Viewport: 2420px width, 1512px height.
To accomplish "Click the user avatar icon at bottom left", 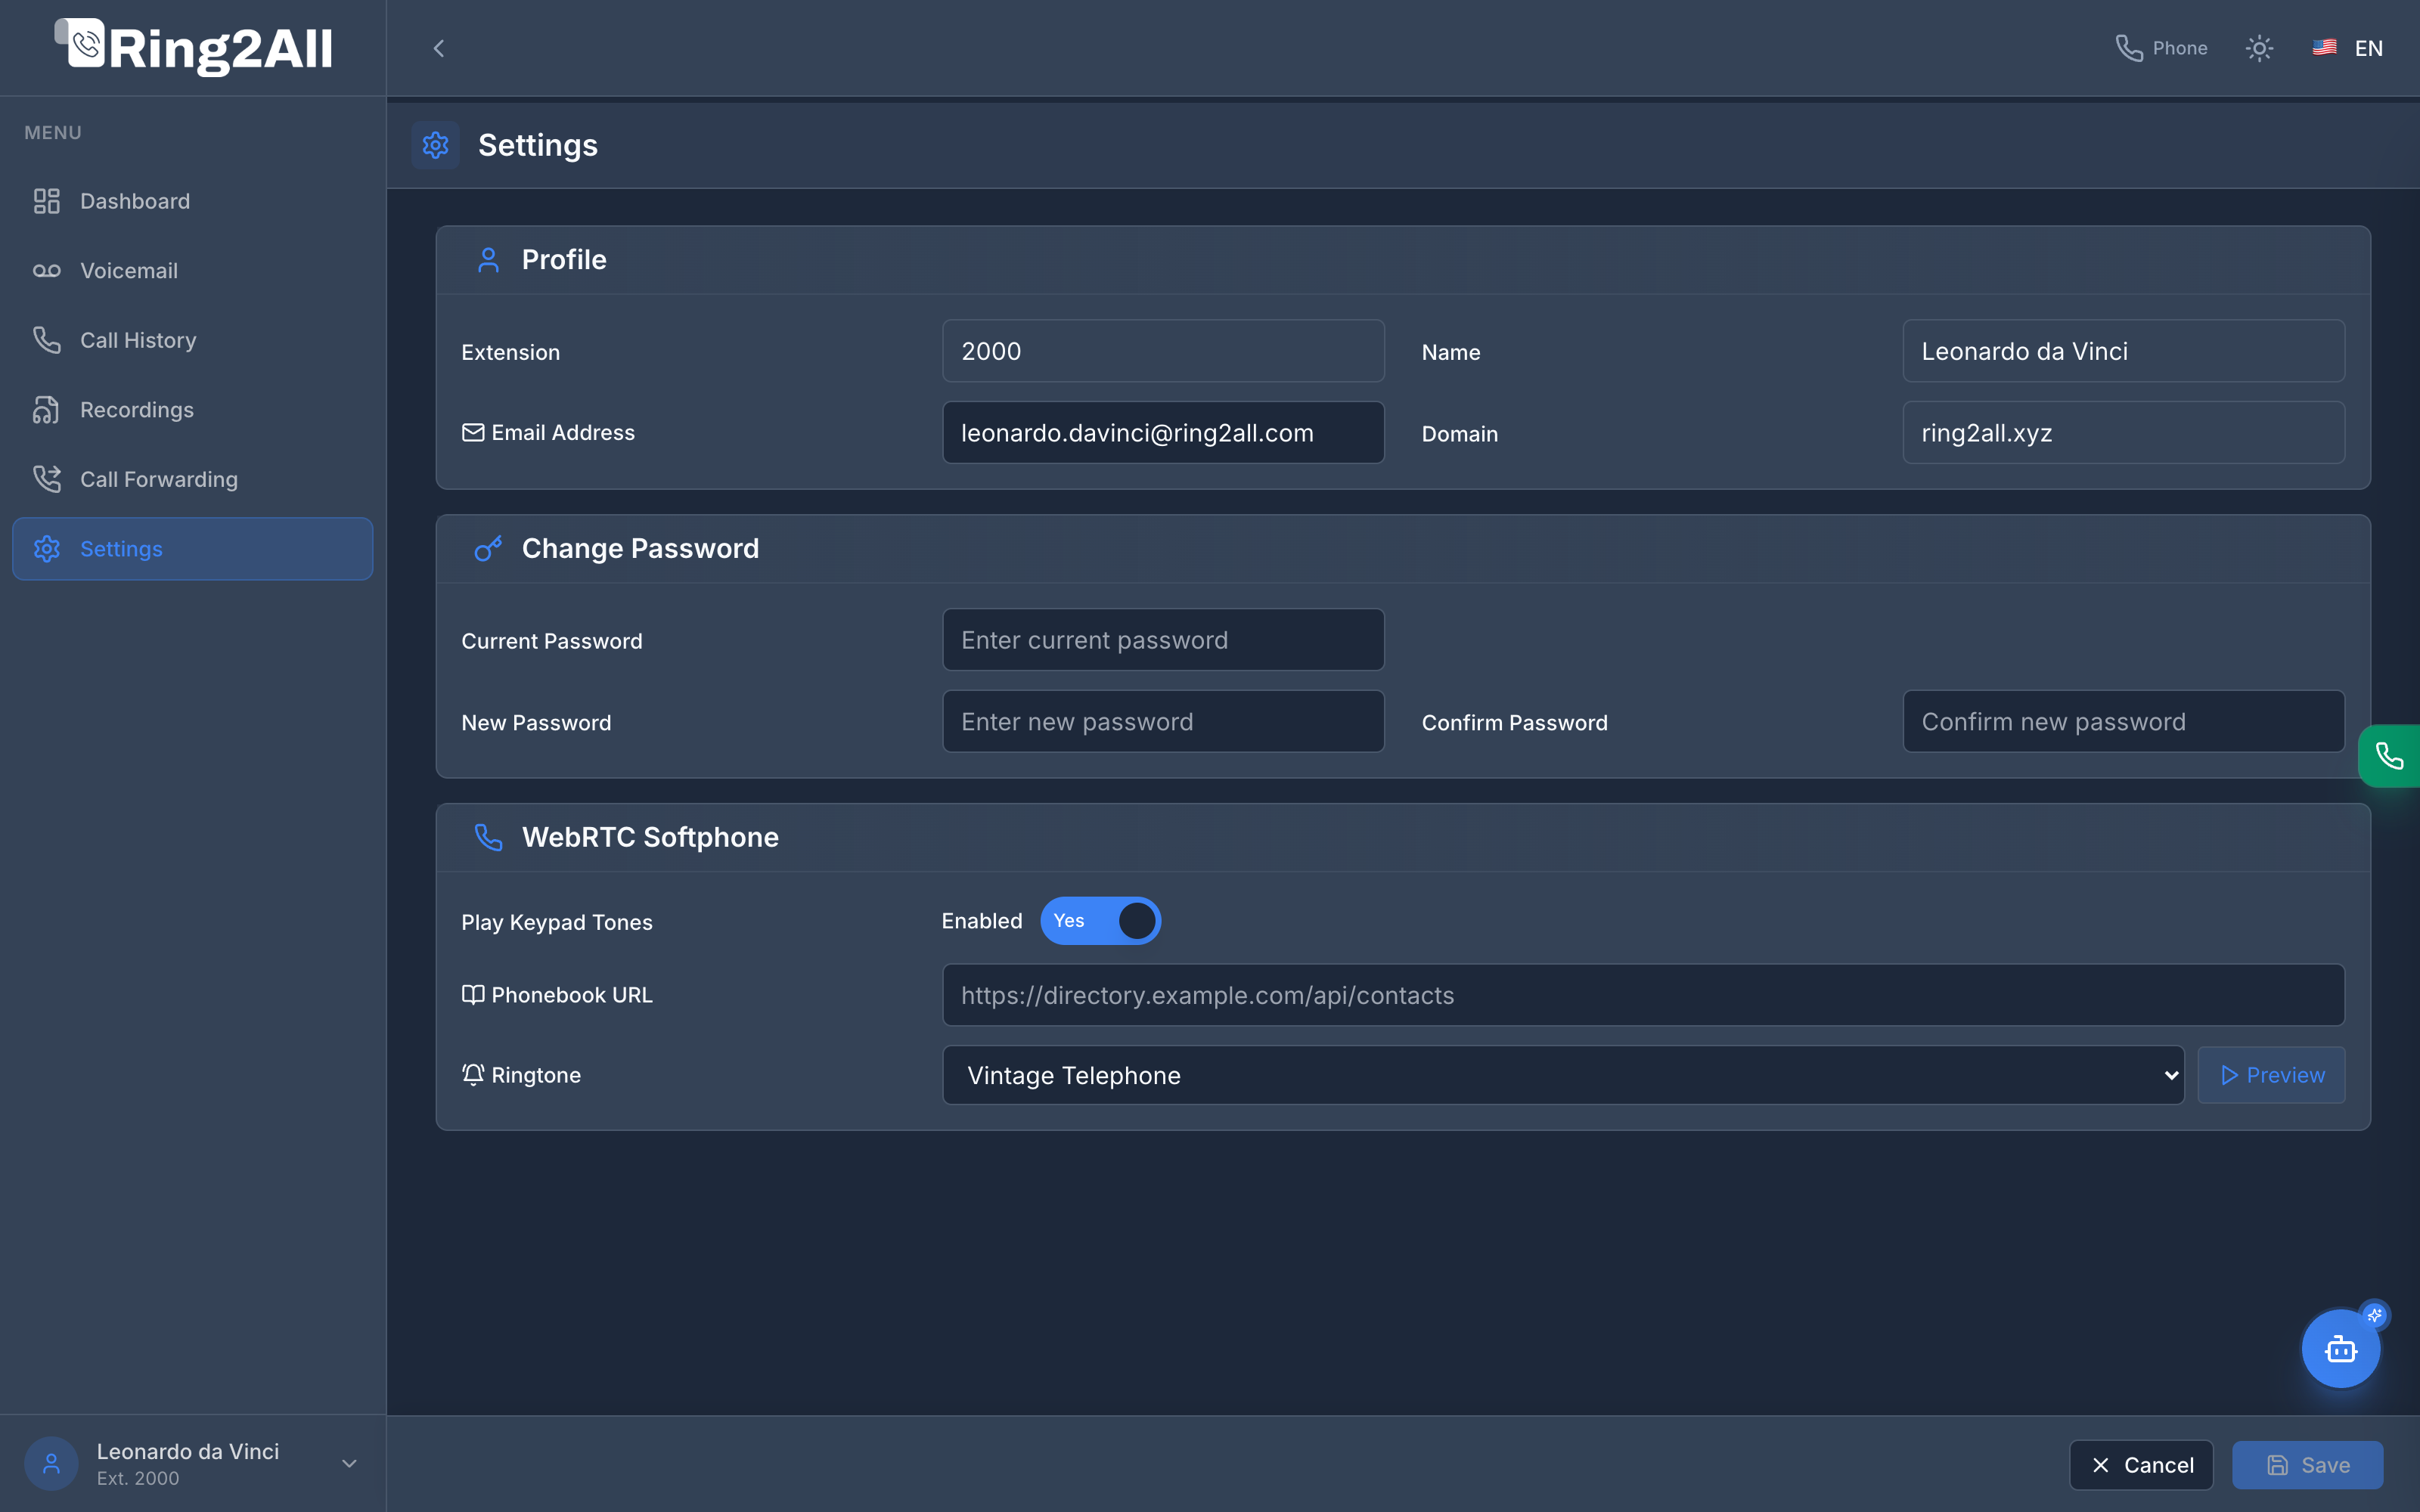I will [x=52, y=1464].
